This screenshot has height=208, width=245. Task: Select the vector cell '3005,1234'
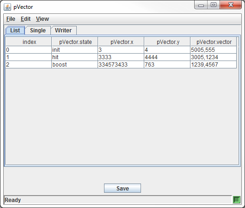coord(214,57)
